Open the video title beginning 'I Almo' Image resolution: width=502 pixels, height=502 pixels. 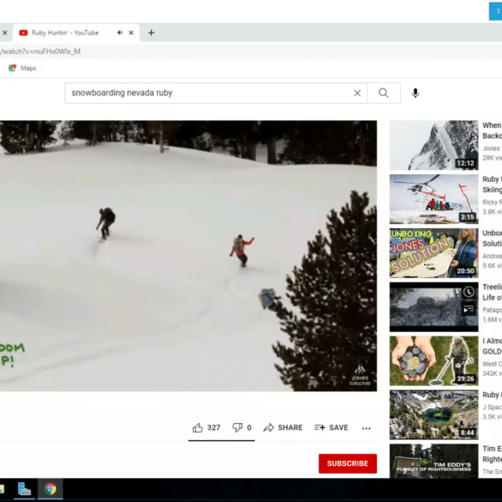(492, 346)
